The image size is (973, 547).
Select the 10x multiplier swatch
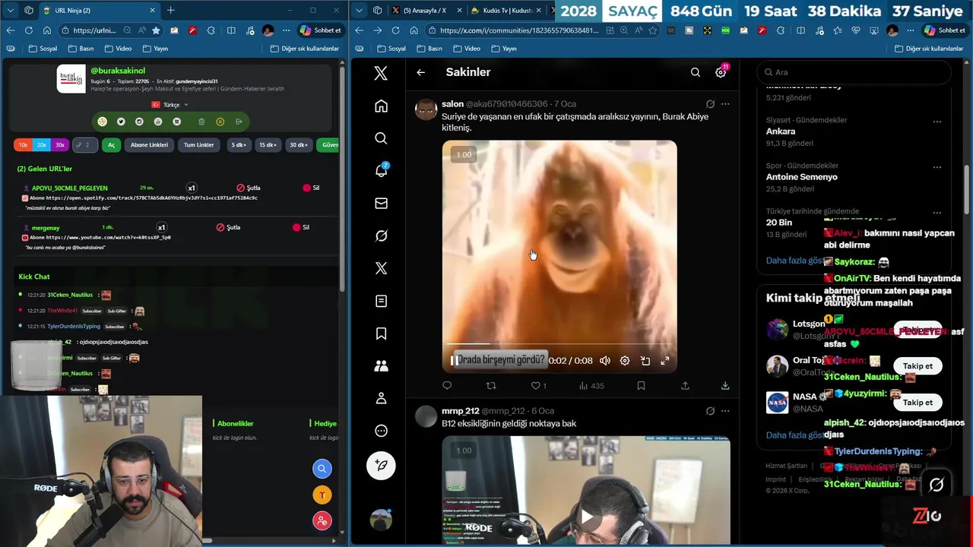click(x=23, y=144)
